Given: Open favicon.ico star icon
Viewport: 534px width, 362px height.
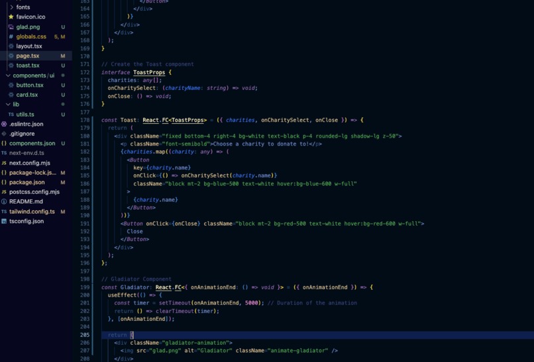Looking at the screenshot, I should [11, 17].
